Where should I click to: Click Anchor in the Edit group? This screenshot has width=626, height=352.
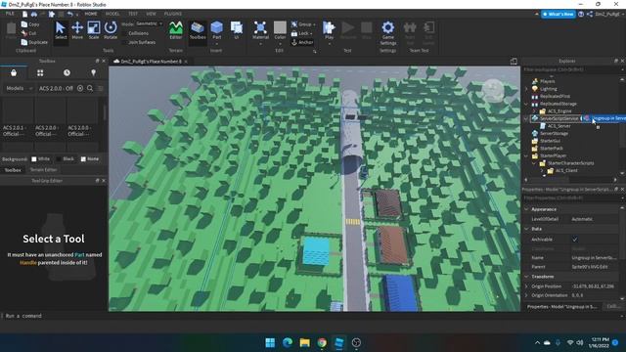point(302,42)
